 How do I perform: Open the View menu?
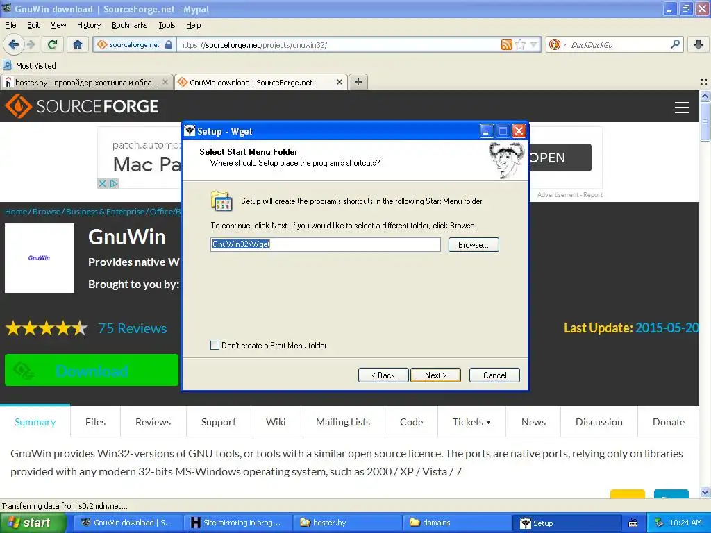tap(58, 25)
